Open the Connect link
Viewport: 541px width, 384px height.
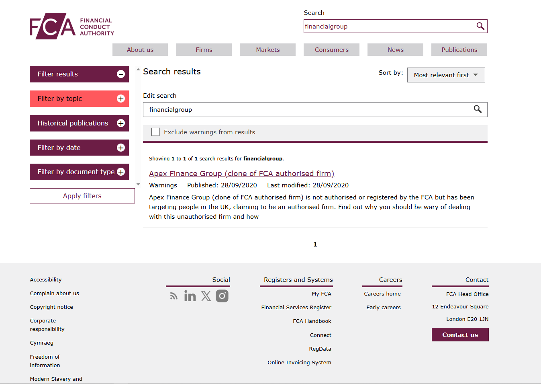point(321,335)
